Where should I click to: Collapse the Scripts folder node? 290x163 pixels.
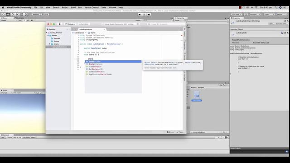[49, 44]
